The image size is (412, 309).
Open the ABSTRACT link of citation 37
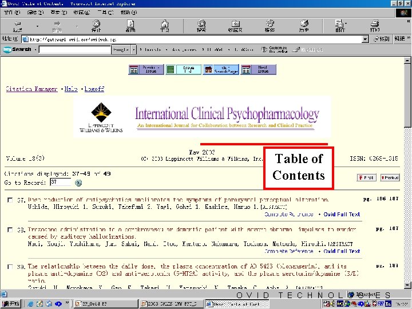click(x=274, y=207)
